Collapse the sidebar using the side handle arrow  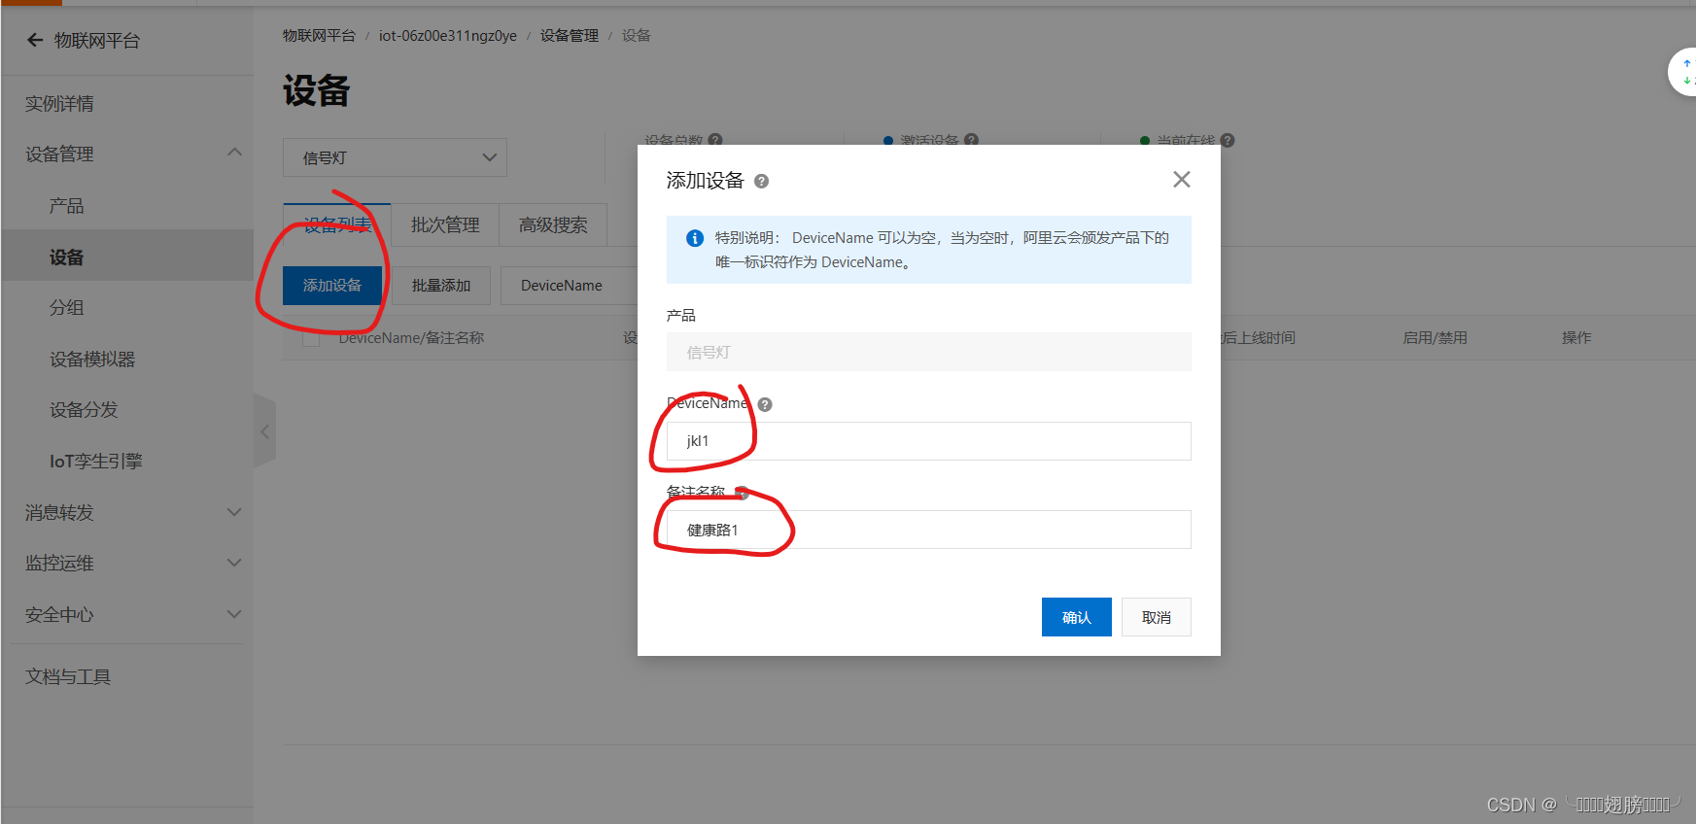264,430
